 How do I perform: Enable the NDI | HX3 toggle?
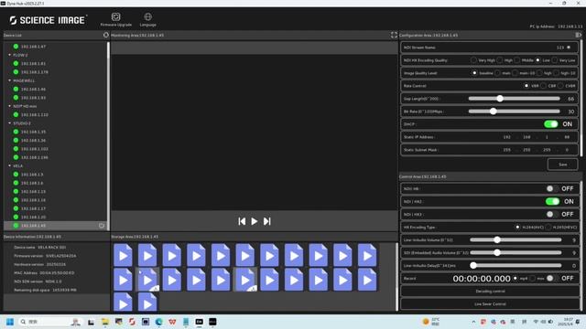[552, 214]
